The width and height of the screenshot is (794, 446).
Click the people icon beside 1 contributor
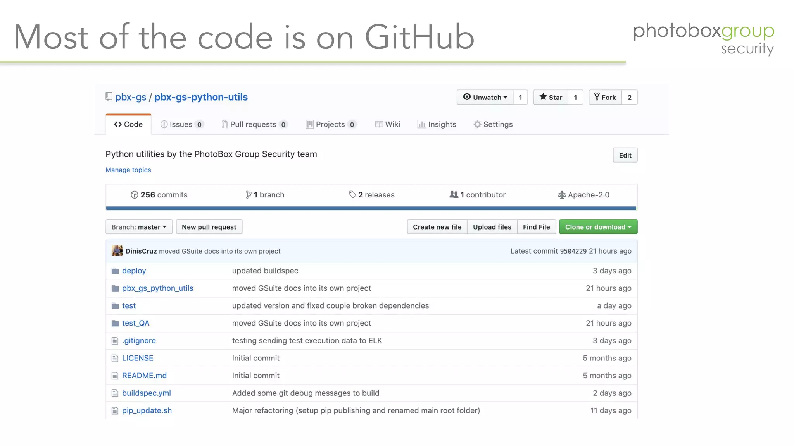454,194
